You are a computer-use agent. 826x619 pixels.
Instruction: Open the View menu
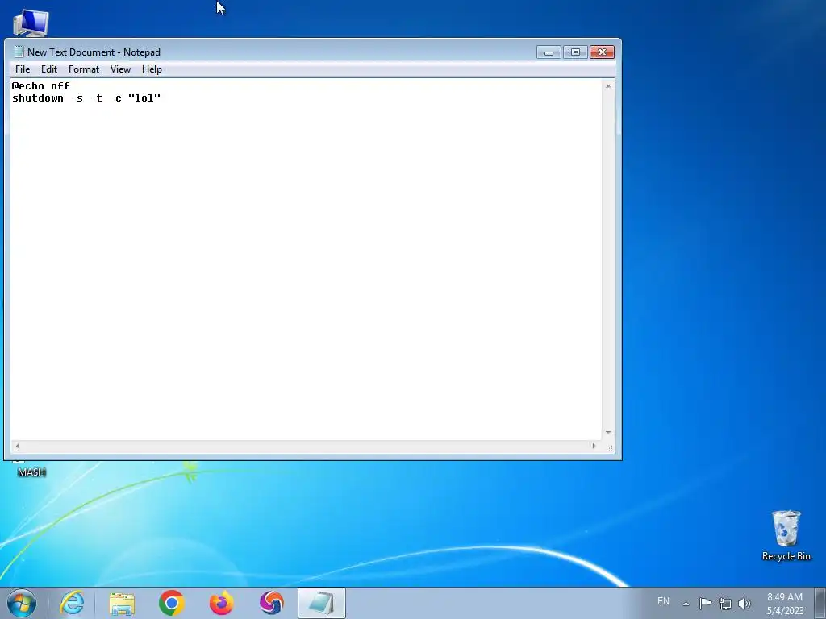pos(120,69)
